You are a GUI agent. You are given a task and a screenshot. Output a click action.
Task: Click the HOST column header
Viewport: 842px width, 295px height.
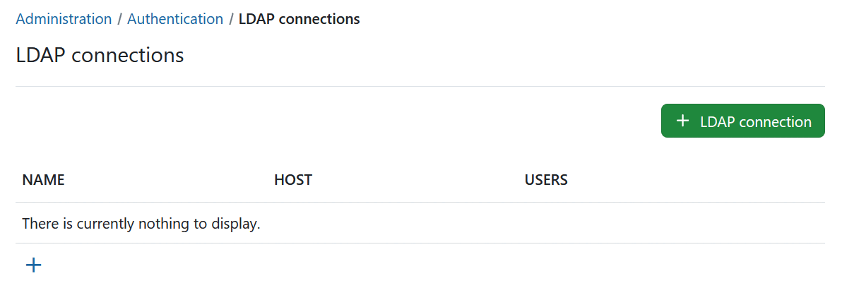tap(292, 180)
